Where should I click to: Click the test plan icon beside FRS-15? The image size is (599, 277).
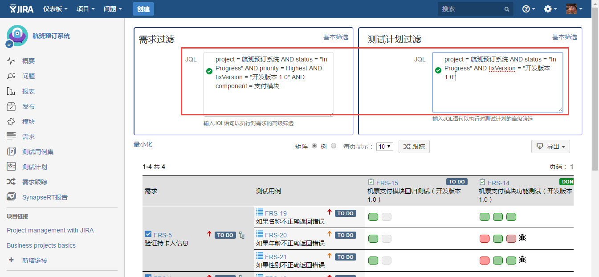(371, 183)
